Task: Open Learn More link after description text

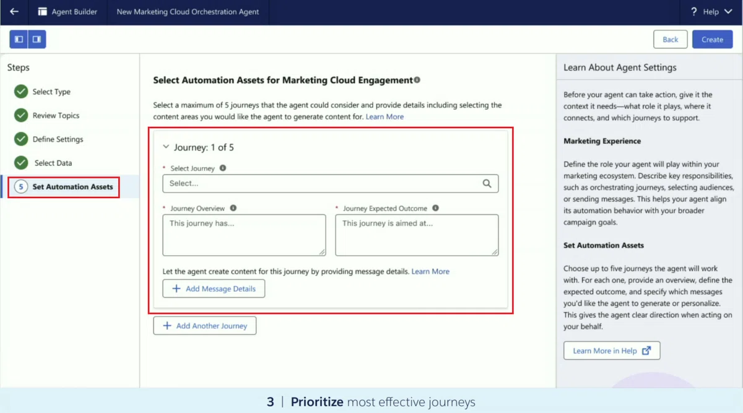Action: tap(385, 116)
